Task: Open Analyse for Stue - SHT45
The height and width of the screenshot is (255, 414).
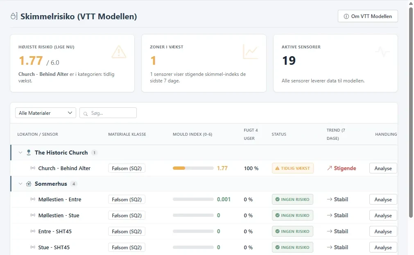Action: tap(383, 248)
